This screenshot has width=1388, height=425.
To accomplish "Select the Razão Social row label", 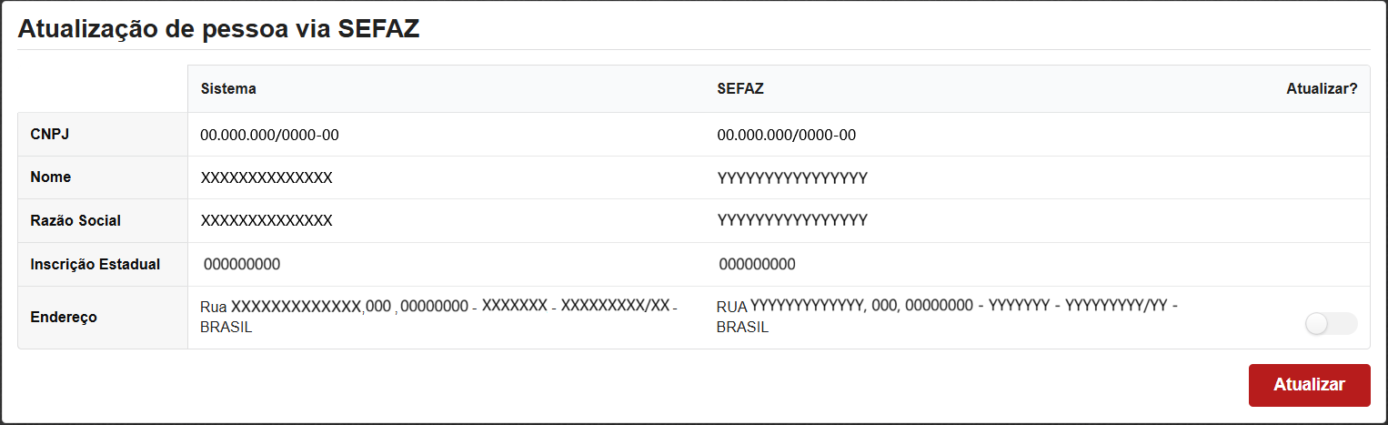I will point(75,221).
